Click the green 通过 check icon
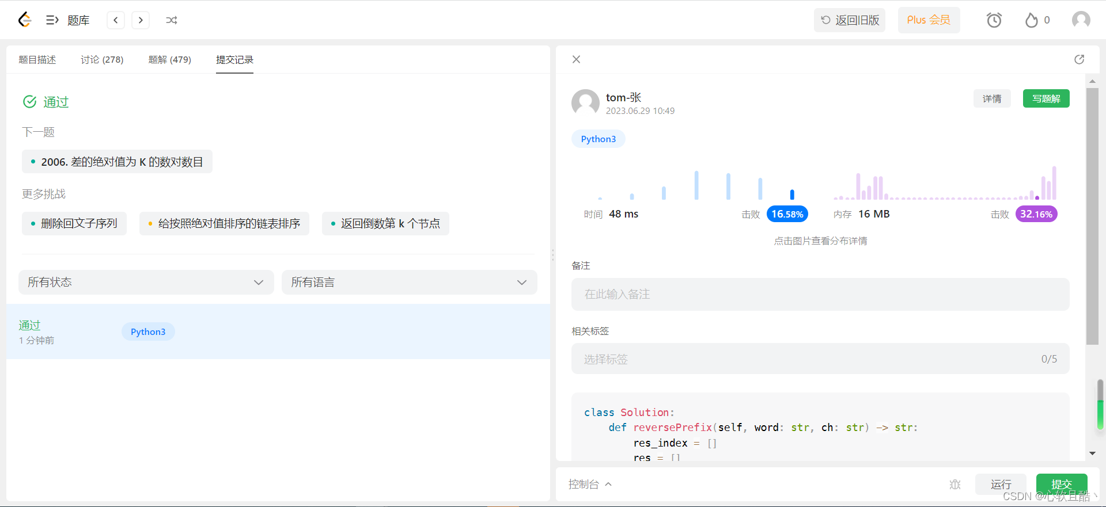 pos(29,102)
